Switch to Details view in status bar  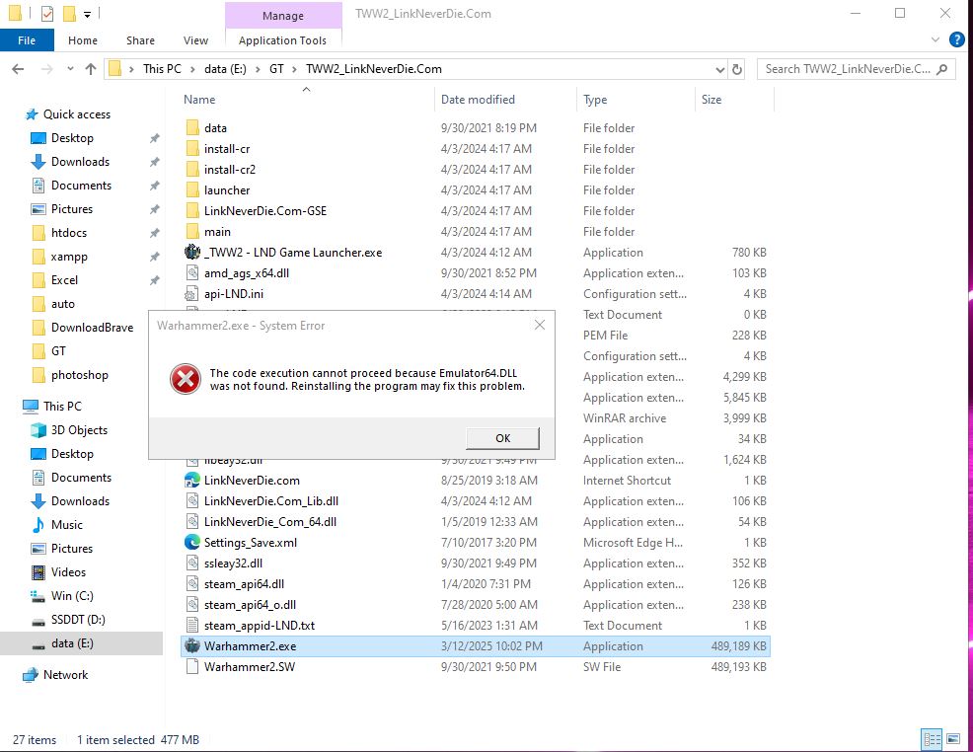(x=932, y=739)
